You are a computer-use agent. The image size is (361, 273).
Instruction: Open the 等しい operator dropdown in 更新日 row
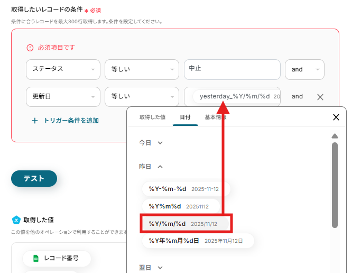(x=142, y=97)
